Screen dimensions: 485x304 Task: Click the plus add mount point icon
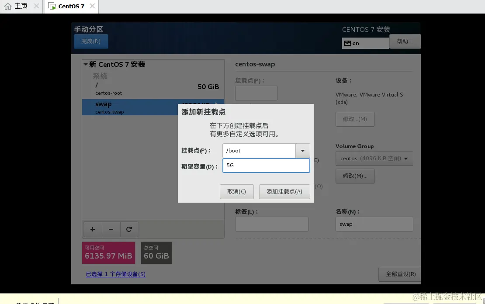pos(93,229)
